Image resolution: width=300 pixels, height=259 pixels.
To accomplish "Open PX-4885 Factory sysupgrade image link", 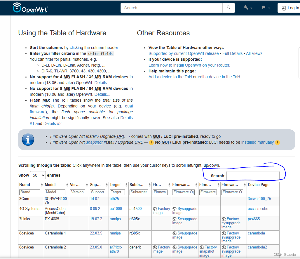I will [x=231, y=223].
